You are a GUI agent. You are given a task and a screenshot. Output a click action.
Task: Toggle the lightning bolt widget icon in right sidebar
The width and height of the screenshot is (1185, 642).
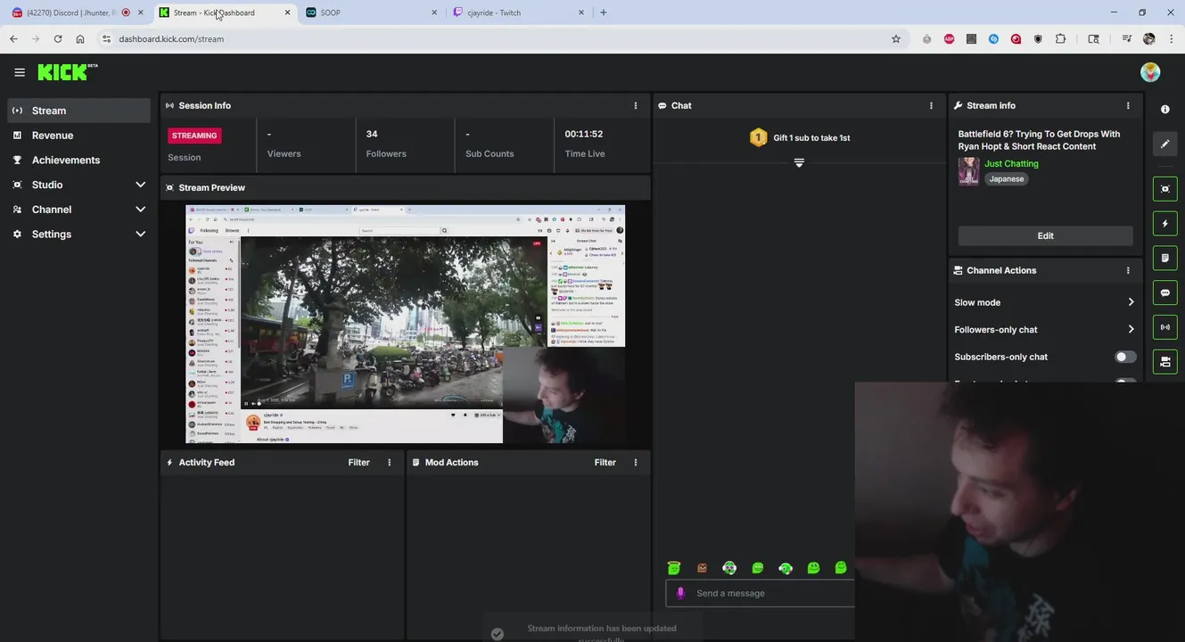coord(1164,224)
